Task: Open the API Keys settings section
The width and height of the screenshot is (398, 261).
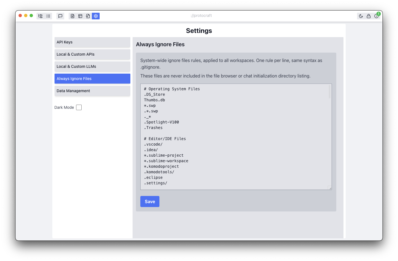Action: (x=92, y=42)
